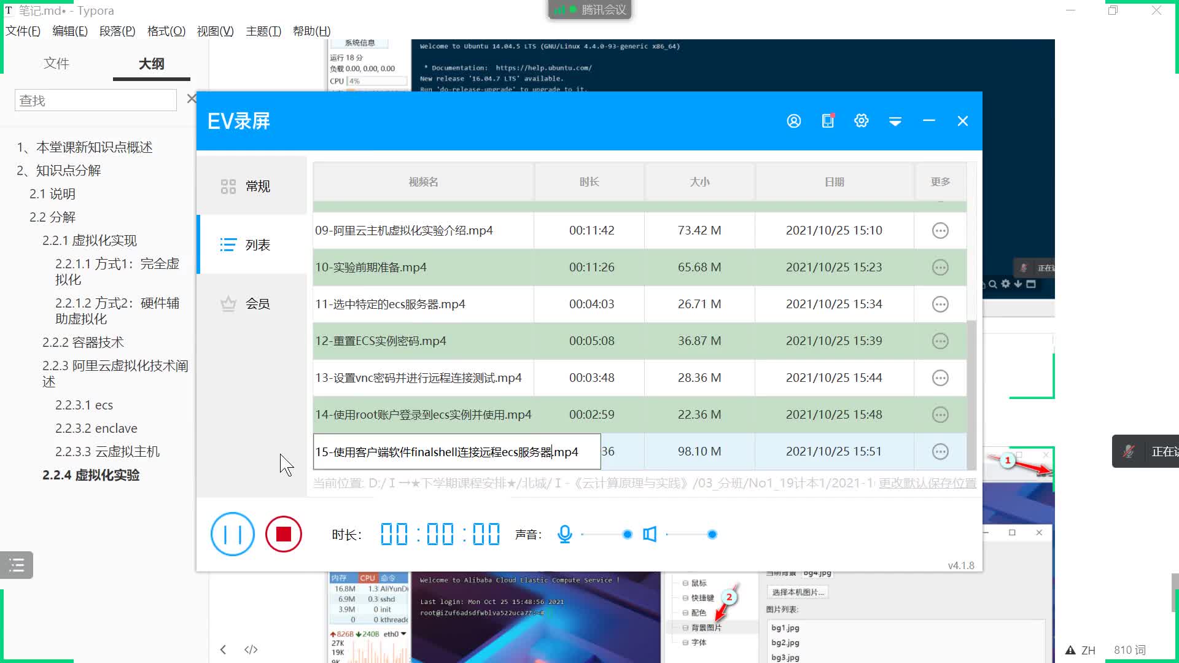
Task: Select bg1.jpg in the image list
Action: (785, 627)
